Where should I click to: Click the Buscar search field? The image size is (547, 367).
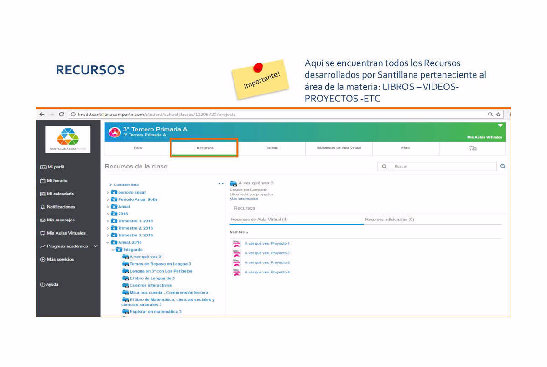pos(443,166)
